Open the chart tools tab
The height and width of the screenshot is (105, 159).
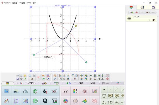pos(20,83)
